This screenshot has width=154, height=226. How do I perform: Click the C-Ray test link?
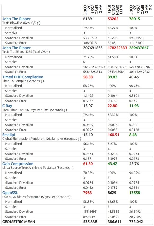coord(7,106)
